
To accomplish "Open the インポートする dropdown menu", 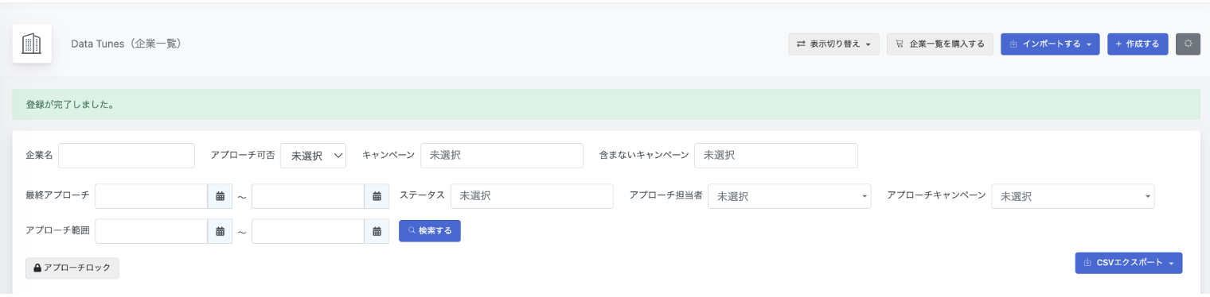I will point(1050,44).
